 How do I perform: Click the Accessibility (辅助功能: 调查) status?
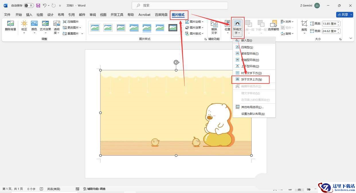point(94,189)
